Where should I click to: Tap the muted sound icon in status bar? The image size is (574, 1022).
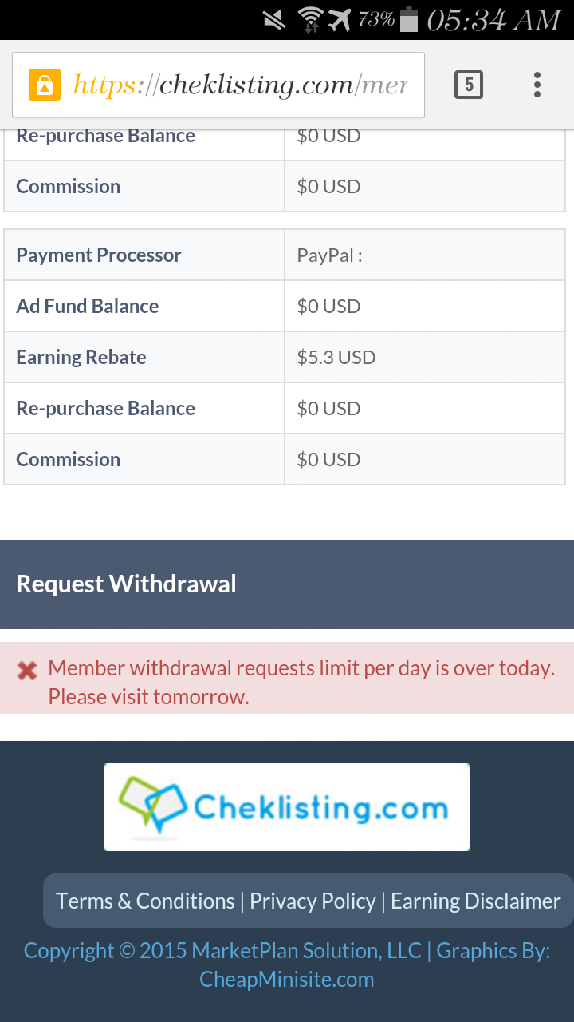(x=274, y=19)
